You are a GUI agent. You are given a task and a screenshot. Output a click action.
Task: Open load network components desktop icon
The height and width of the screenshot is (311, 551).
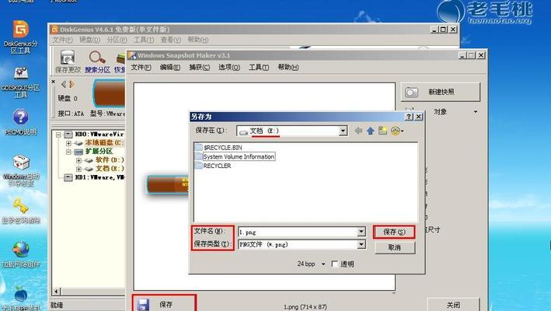[x=21, y=253]
